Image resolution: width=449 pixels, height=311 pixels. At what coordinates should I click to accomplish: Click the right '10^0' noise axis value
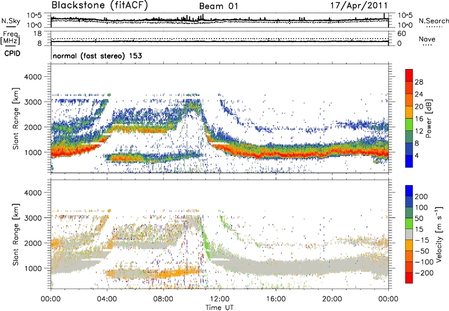pos(405,25)
